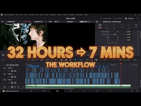Screen dimensions: 141x106
Task: Click the Flip vertical icon
Action: [116, 43]
